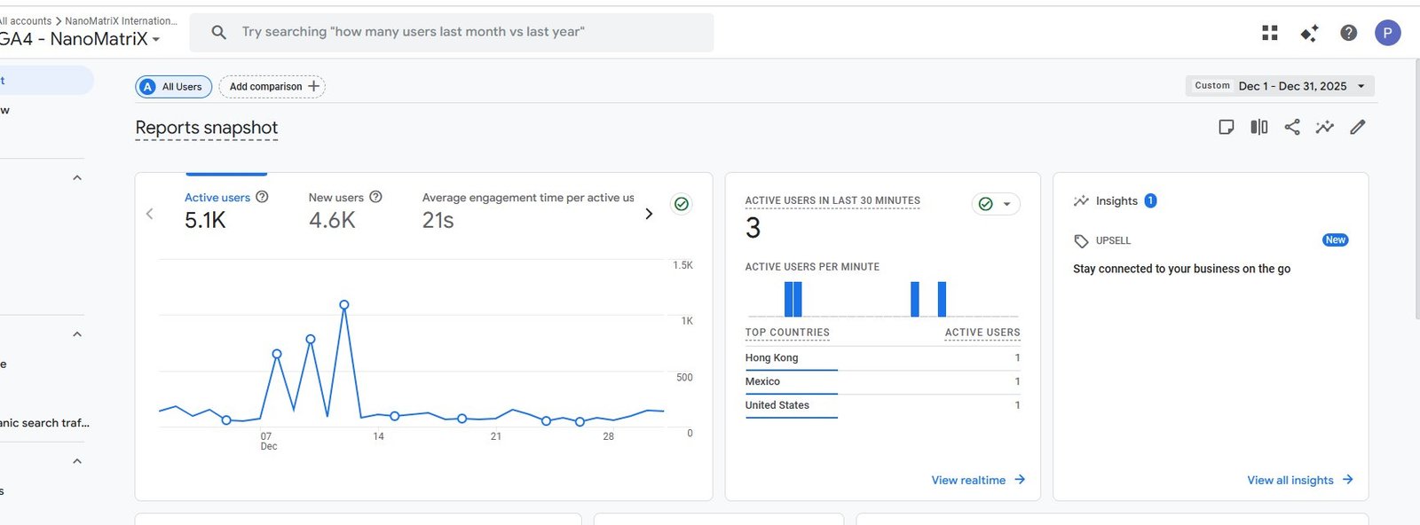The image size is (1420, 525).
Task: Click the Add comparison button
Action: coord(272,87)
